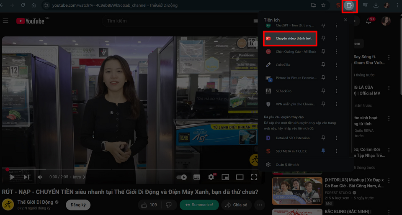Viewport: 402px width, 215px height.
Task: Click the SEO META extension icon in toolbar
Action: [x=338, y=5]
